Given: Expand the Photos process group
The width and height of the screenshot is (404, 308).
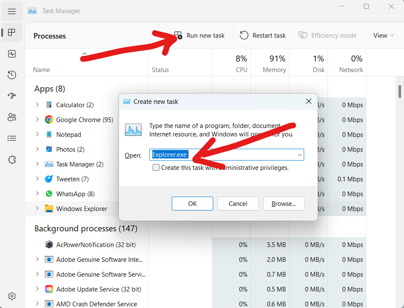Looking at the screenshot, I should pos(37,149).
